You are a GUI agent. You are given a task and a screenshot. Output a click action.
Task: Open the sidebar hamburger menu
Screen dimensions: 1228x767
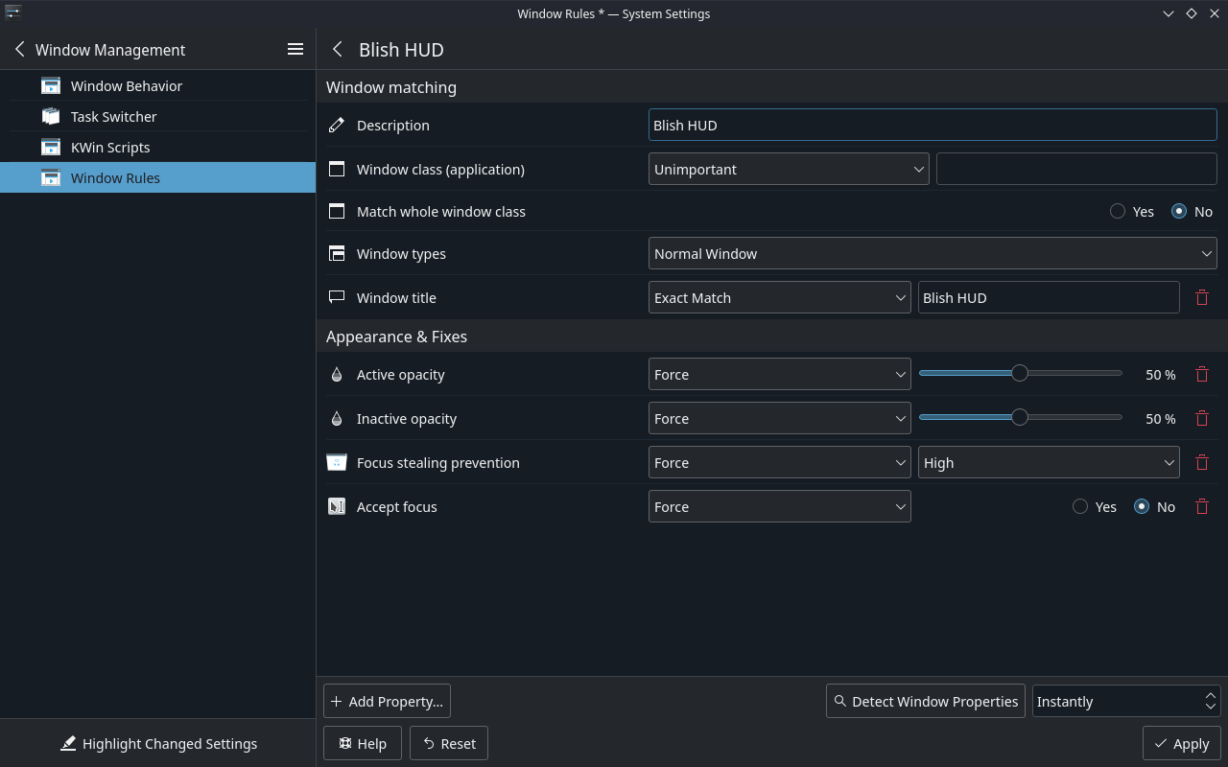[x=295, y=49]
